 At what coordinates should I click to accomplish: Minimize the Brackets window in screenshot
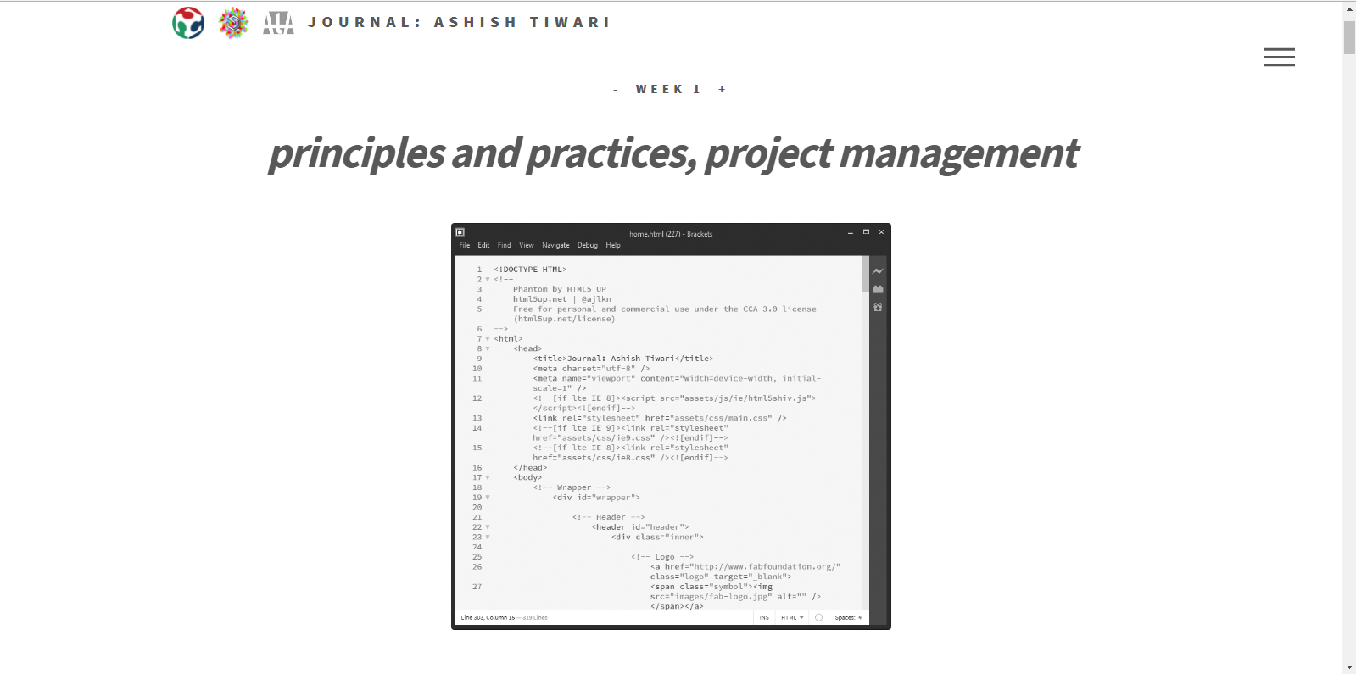851,231
